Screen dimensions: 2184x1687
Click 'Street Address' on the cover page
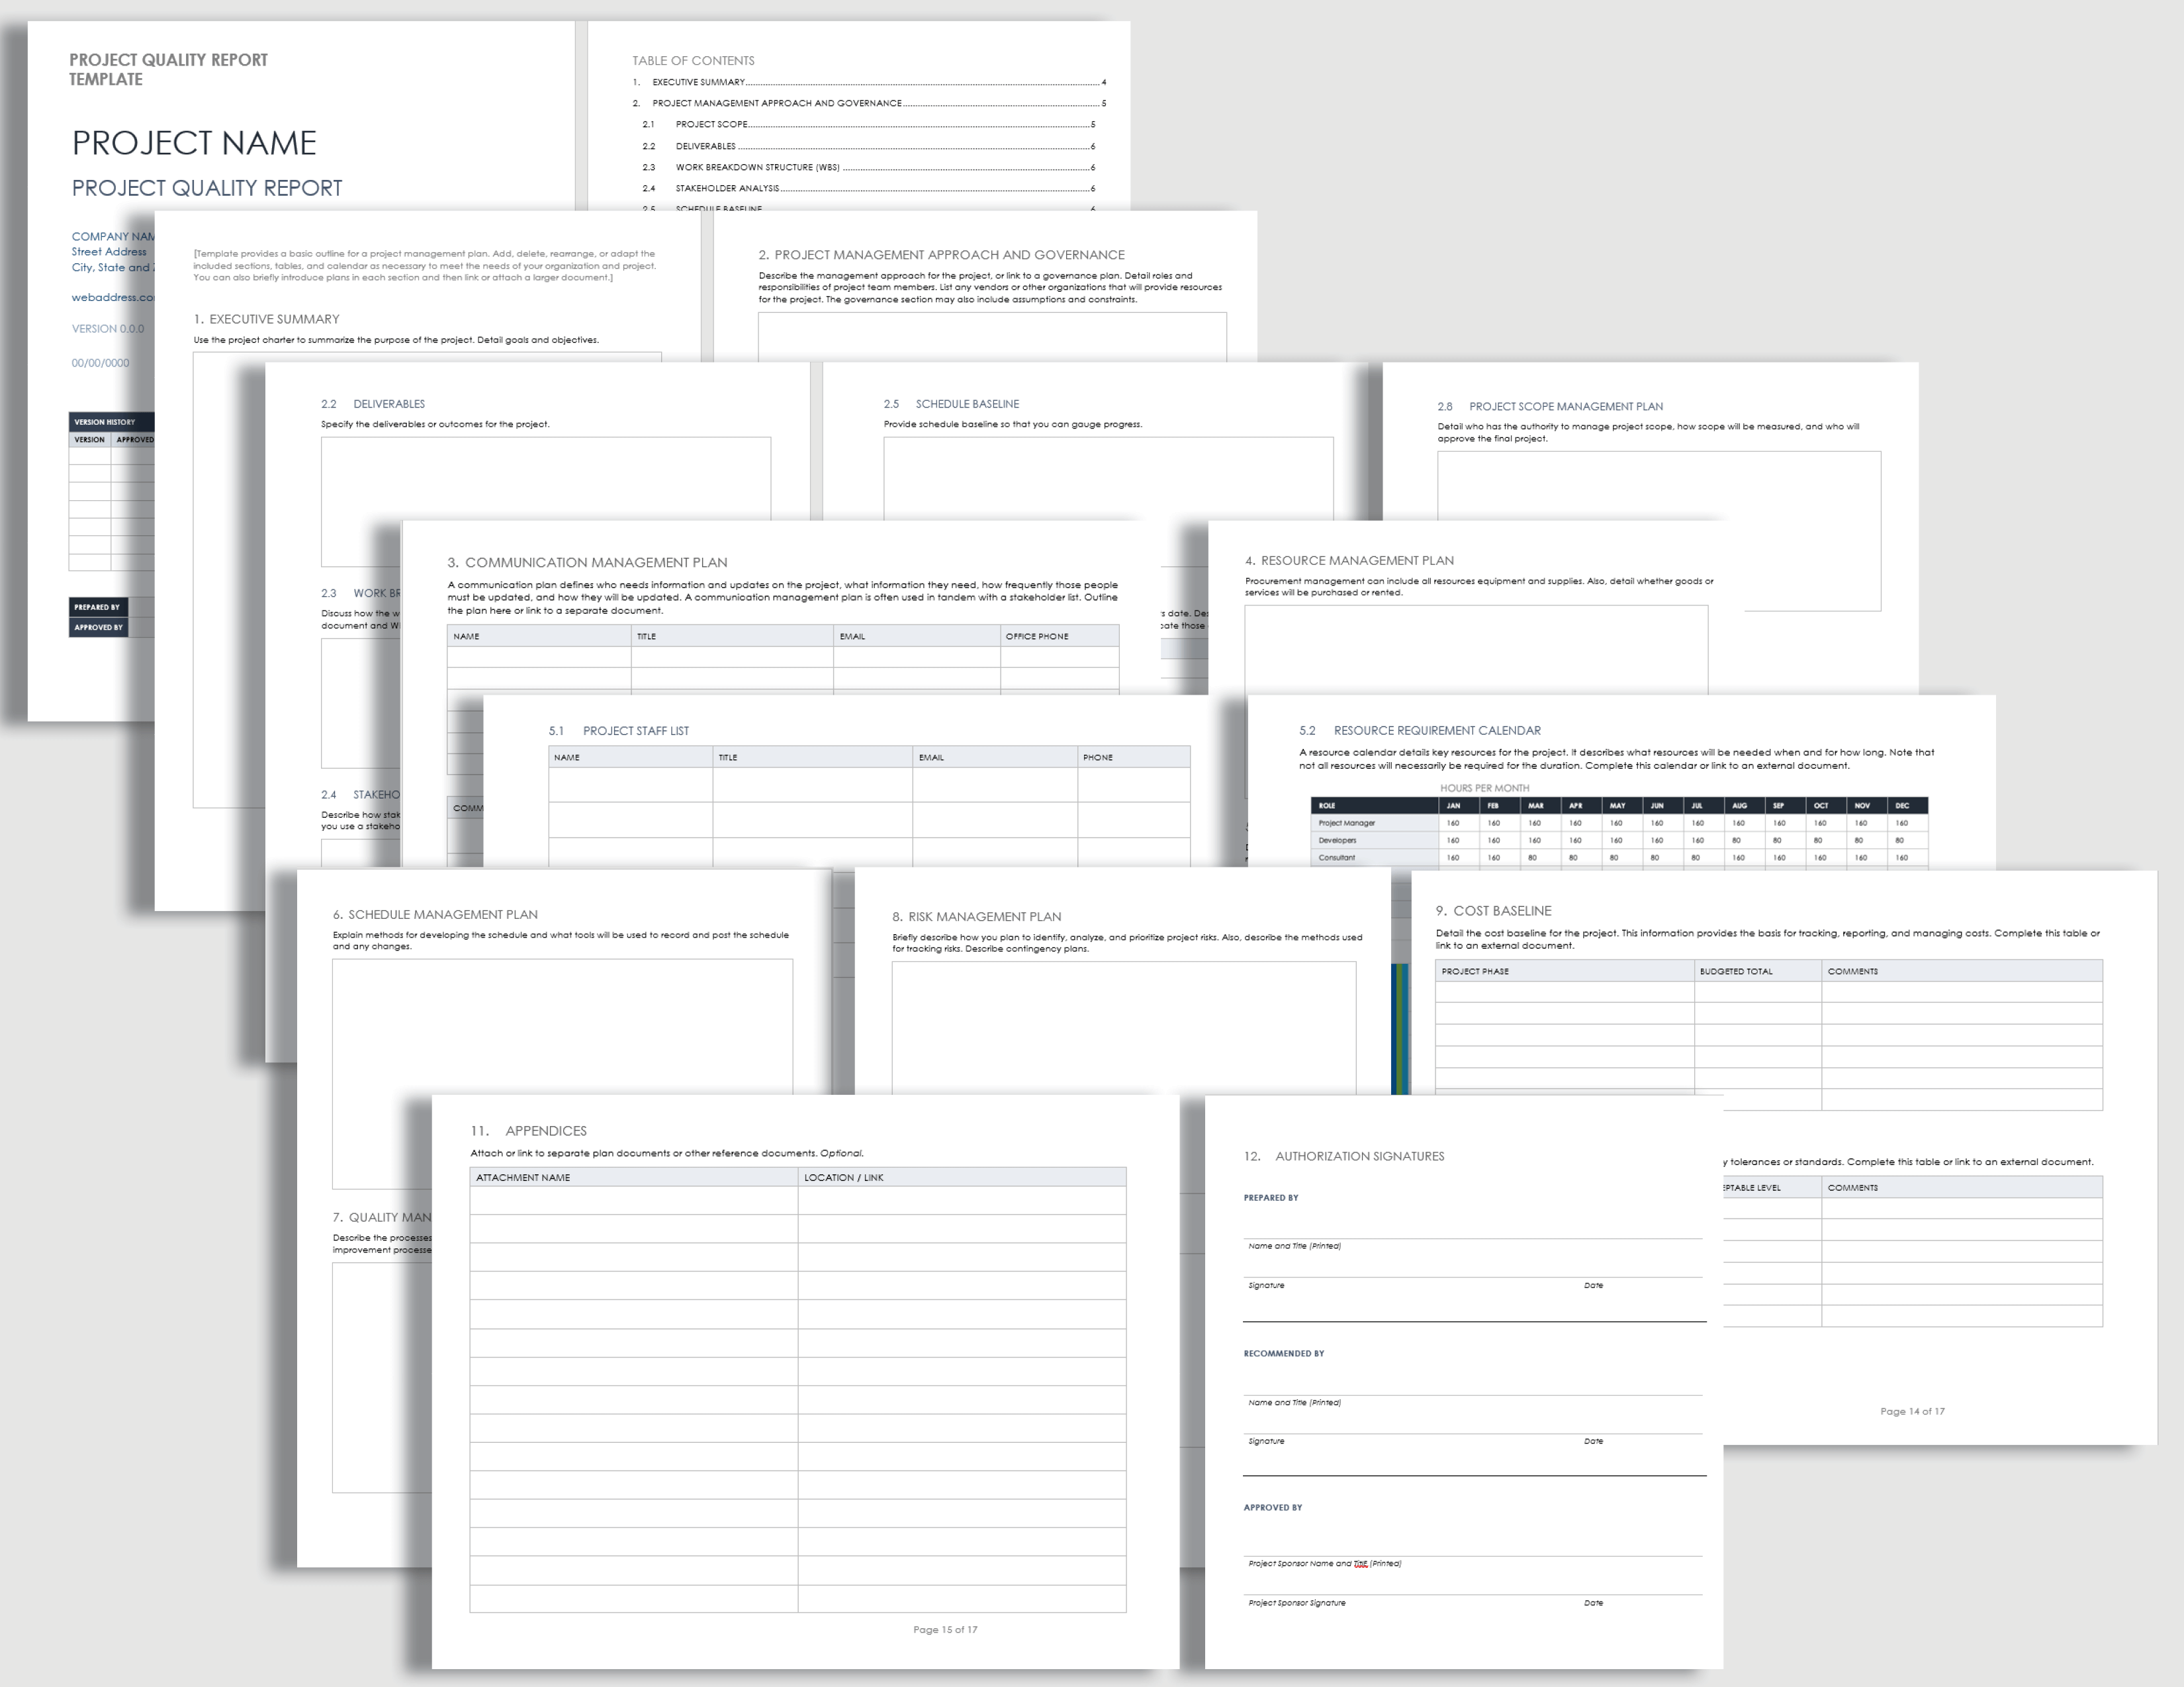point(109,252)
